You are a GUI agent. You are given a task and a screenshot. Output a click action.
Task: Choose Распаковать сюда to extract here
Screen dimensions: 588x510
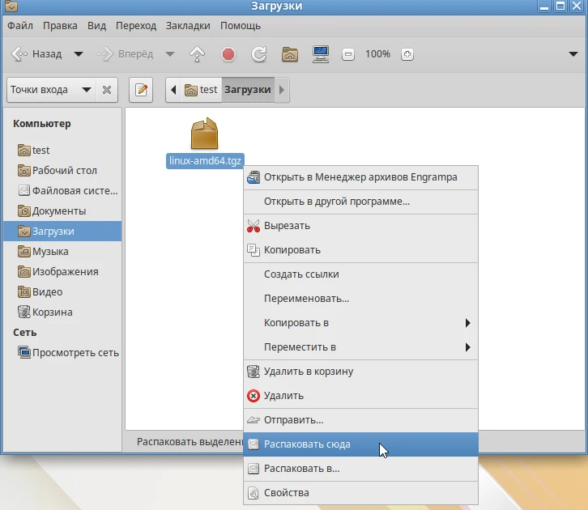pyautogui.click(x=360, y=444)
